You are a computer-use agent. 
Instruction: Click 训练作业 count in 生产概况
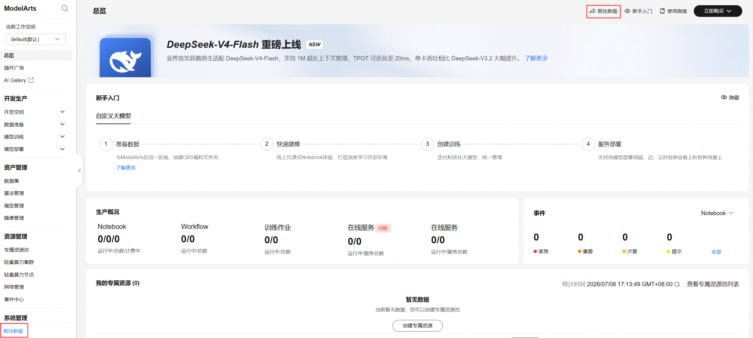271,240
